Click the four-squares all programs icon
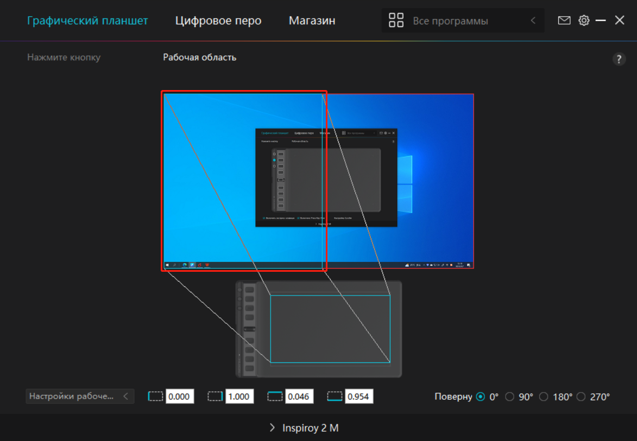This screenshot has width=637, height=441. pyautogui.click(x=396, y=21)
